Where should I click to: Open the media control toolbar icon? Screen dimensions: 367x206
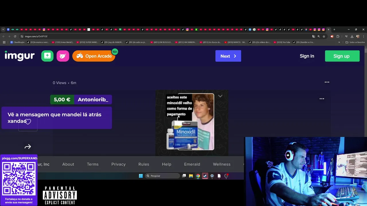[346, 36]
